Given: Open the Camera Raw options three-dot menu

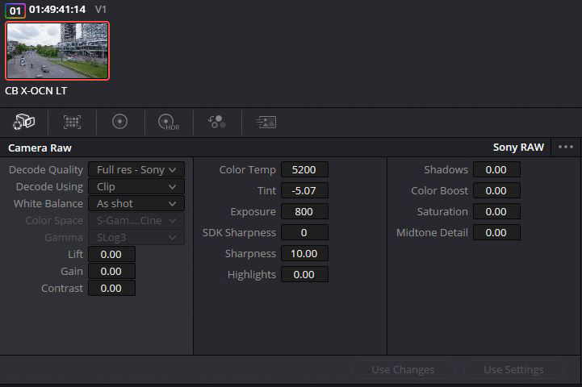Looking at the screenshot, I should [566, 148].
